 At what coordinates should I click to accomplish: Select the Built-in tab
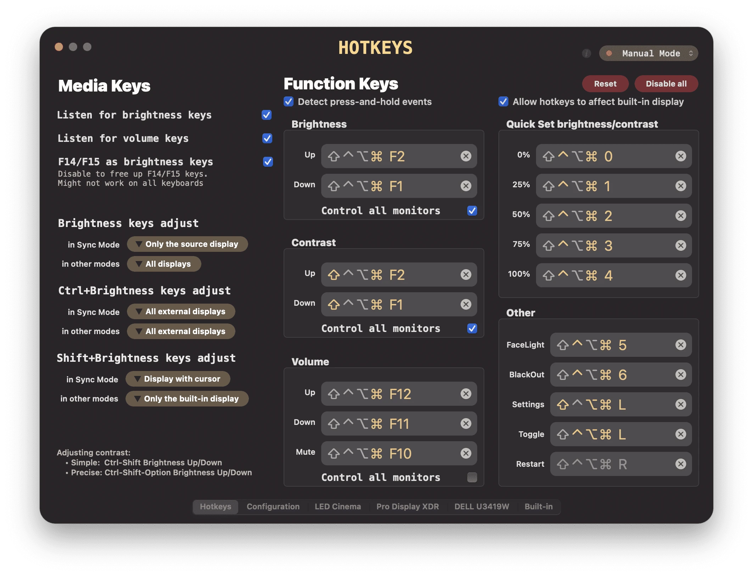(x=539, y=506)
